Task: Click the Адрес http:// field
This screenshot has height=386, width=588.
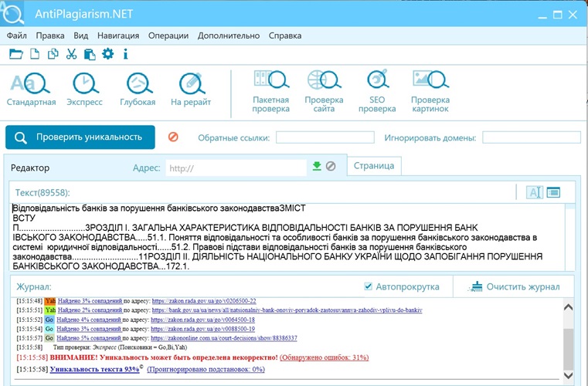Action: [x=236, y=168]
